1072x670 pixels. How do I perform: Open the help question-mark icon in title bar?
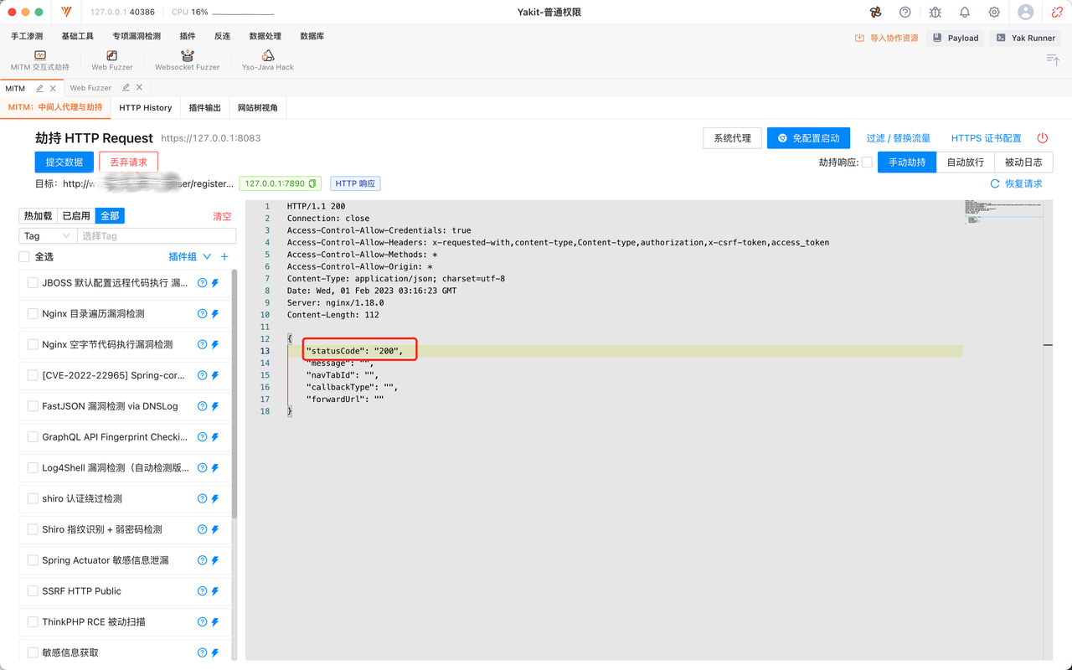click(x=905, y=13)
